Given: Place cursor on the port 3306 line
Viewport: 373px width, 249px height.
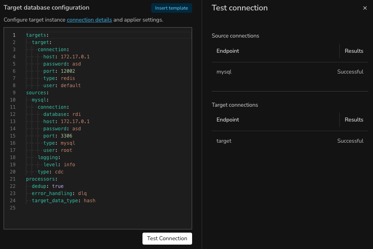Looking at the screenshot, I should [58, 136].
